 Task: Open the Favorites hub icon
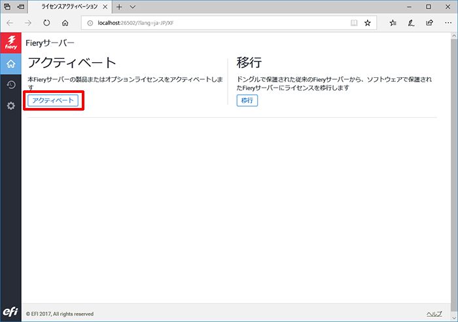393,23
